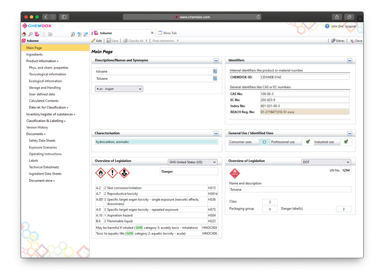The image size is (384, 274).
Task: Open Document store in the sidebar
Action: coord(42,180)
